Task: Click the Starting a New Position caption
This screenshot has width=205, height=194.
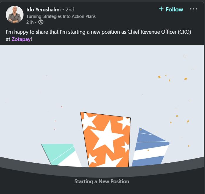Action: pyautogui.click(x=102, y=181)
